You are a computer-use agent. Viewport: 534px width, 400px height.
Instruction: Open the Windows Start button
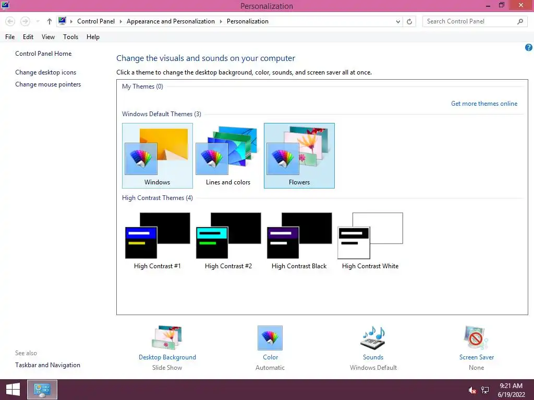click(13, 390)
